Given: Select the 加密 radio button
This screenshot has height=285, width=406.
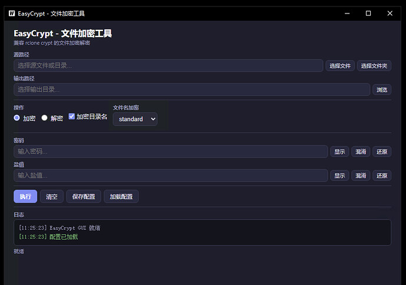Looking at the screenshot, I should (x=17, y=118).
